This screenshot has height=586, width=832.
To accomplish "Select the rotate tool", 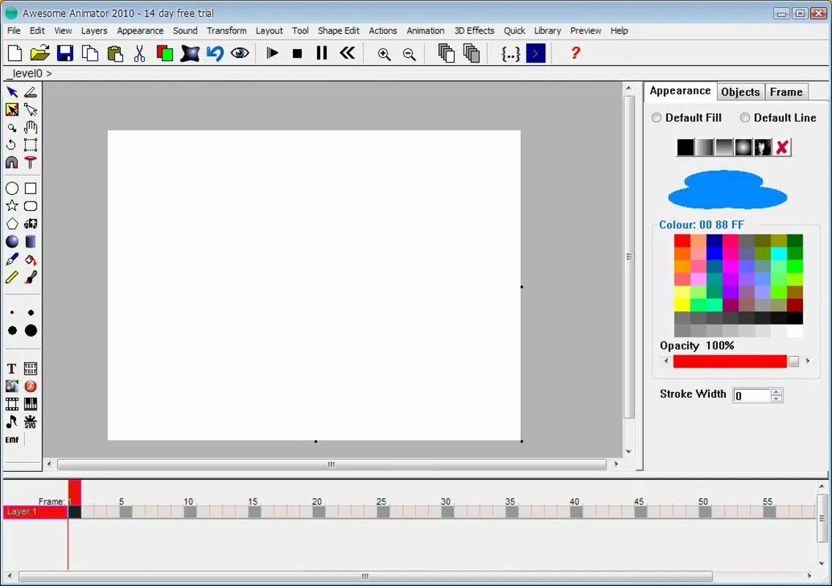I will point(11,145).
